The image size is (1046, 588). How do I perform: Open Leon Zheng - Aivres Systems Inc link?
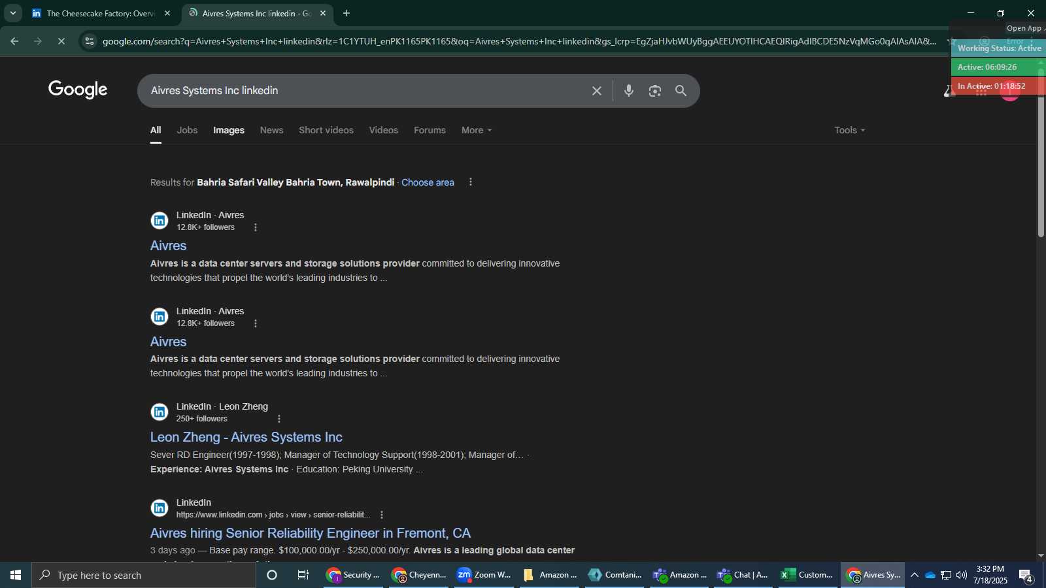246,437
